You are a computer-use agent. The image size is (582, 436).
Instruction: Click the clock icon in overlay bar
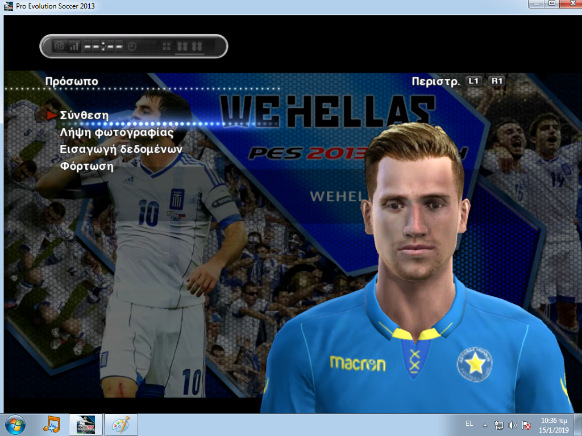click(x=132, y=47)
